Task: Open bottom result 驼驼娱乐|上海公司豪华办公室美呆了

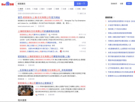Action: pos(36,83)
